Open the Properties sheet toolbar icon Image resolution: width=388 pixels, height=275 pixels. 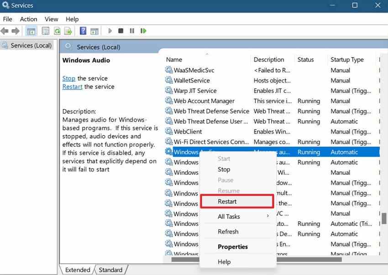tap(45, 31)
